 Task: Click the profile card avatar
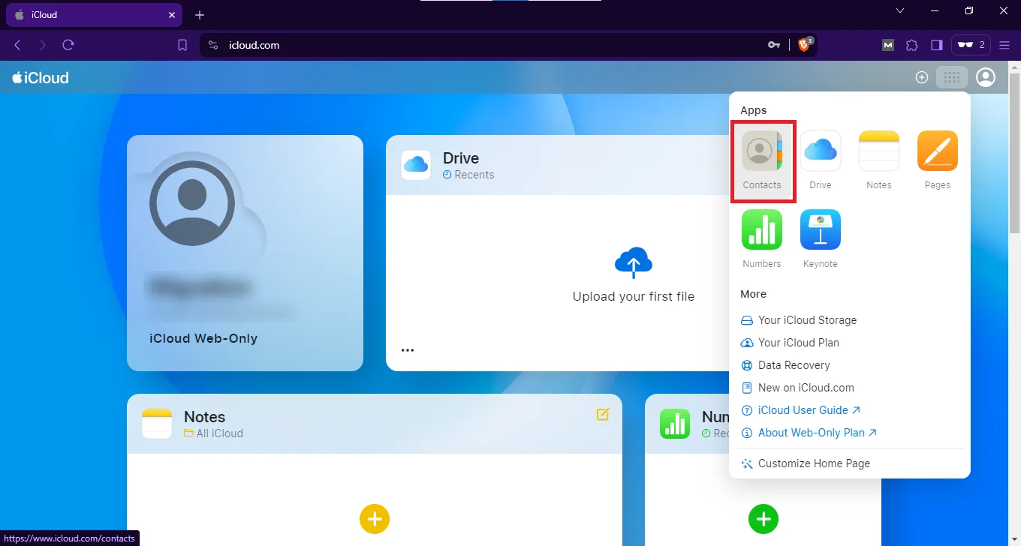[192, 203]
